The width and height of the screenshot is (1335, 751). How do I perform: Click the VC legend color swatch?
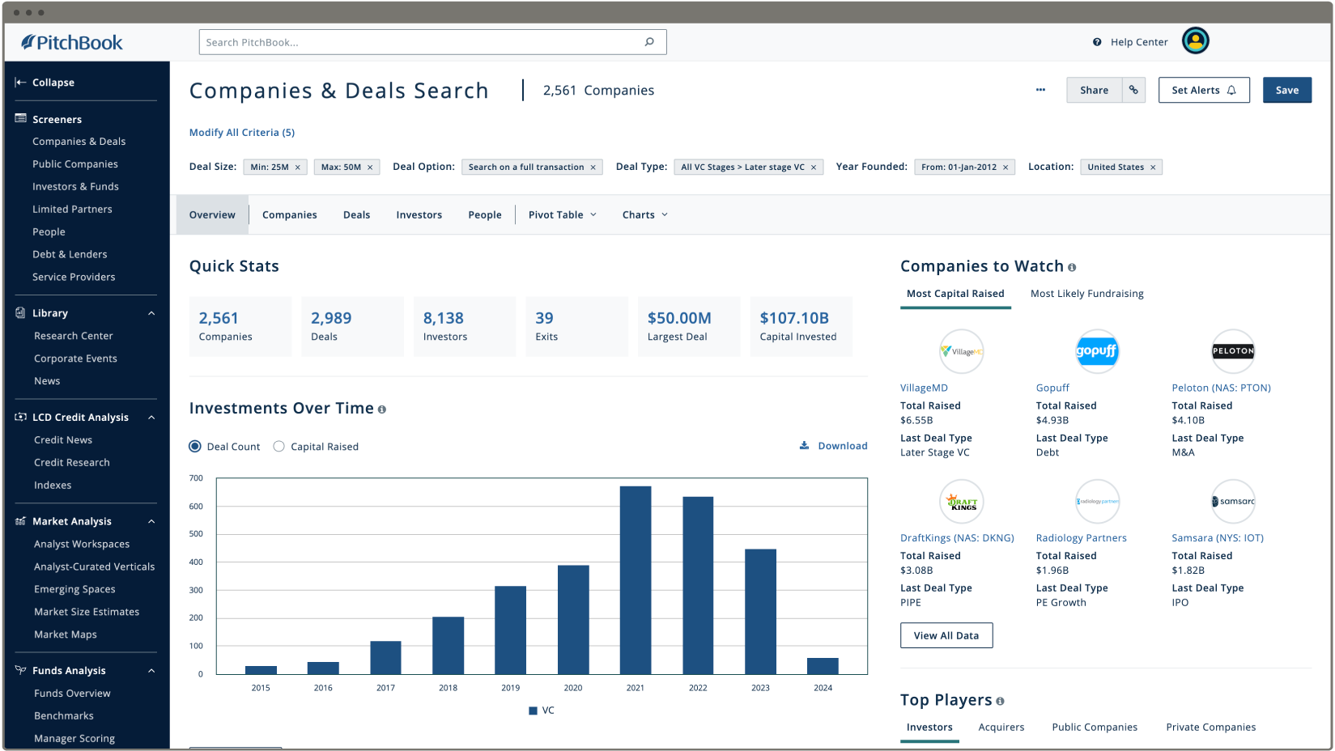click(x=533, y=711)
